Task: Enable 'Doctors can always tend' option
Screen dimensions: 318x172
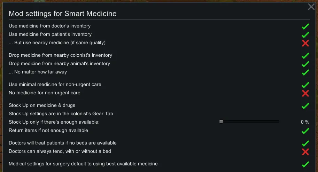Action: click(x=305, y=151)
